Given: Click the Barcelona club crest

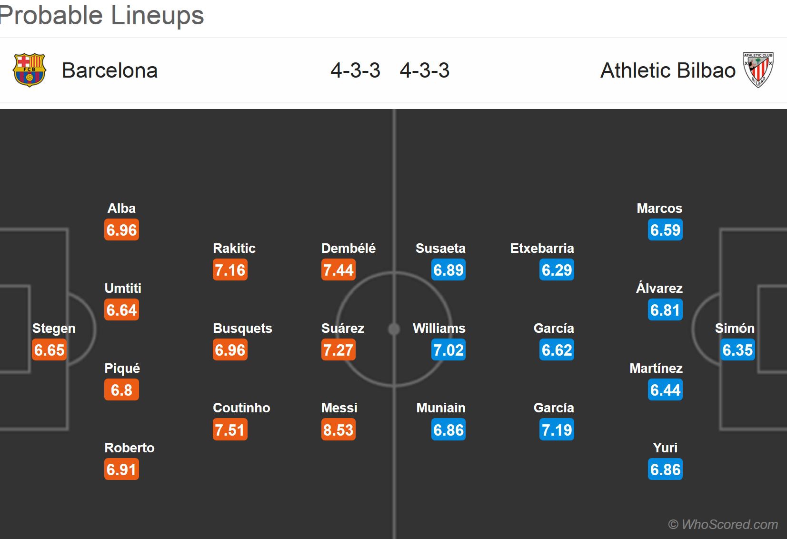Looking at the screenshot, I should coord(29,70).
